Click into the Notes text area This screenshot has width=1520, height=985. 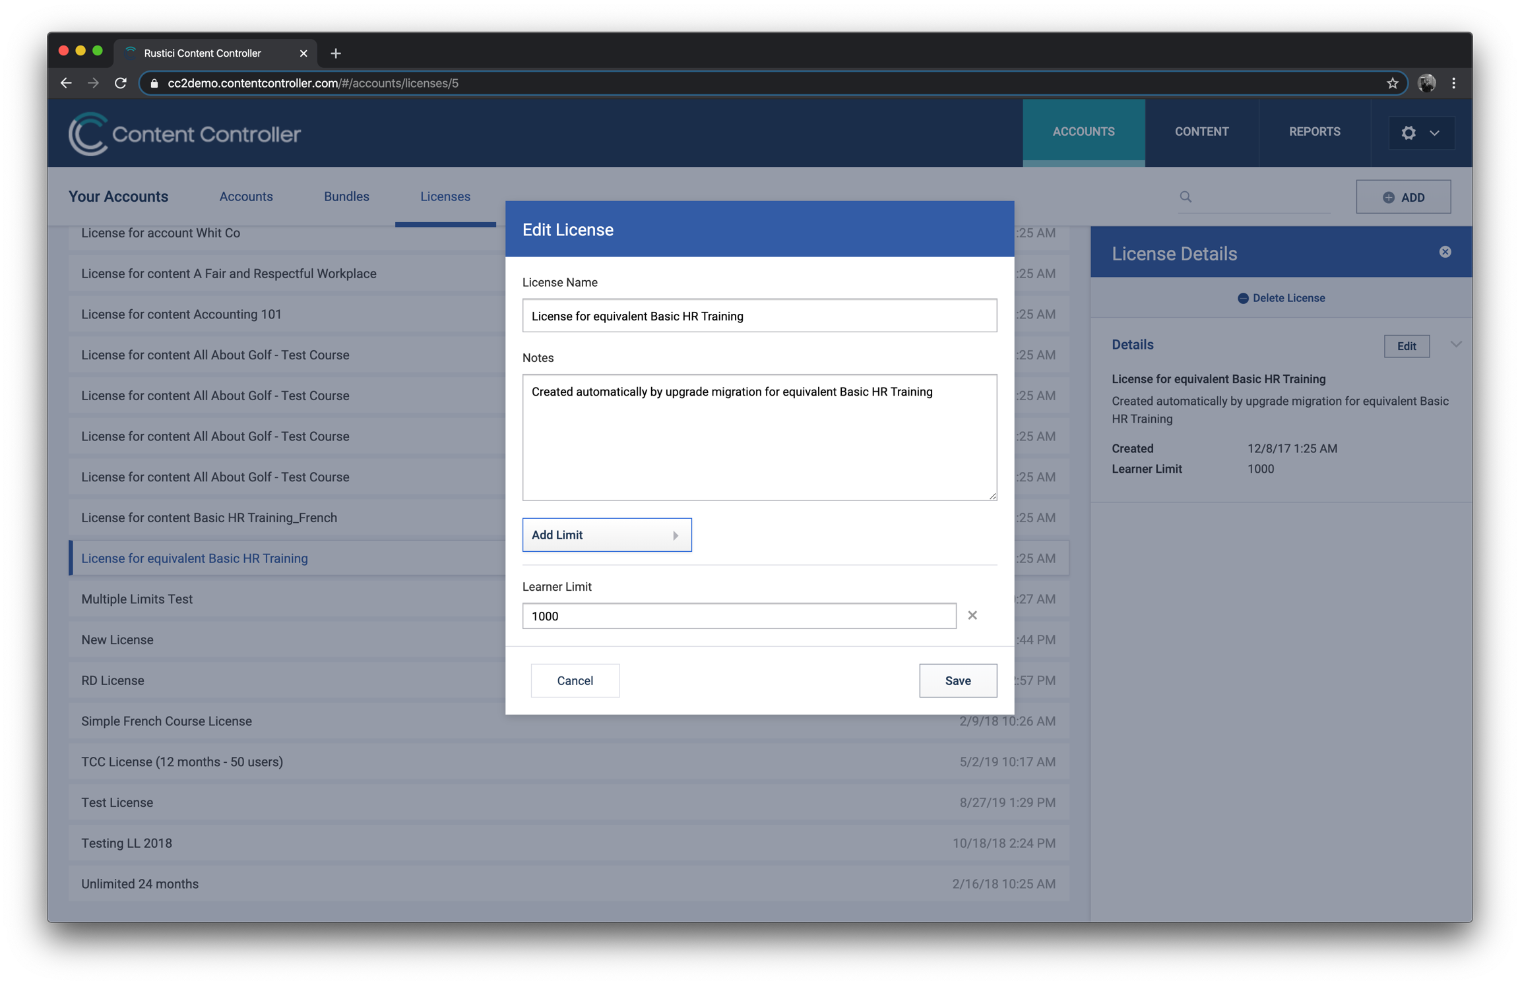pos(759,437)
